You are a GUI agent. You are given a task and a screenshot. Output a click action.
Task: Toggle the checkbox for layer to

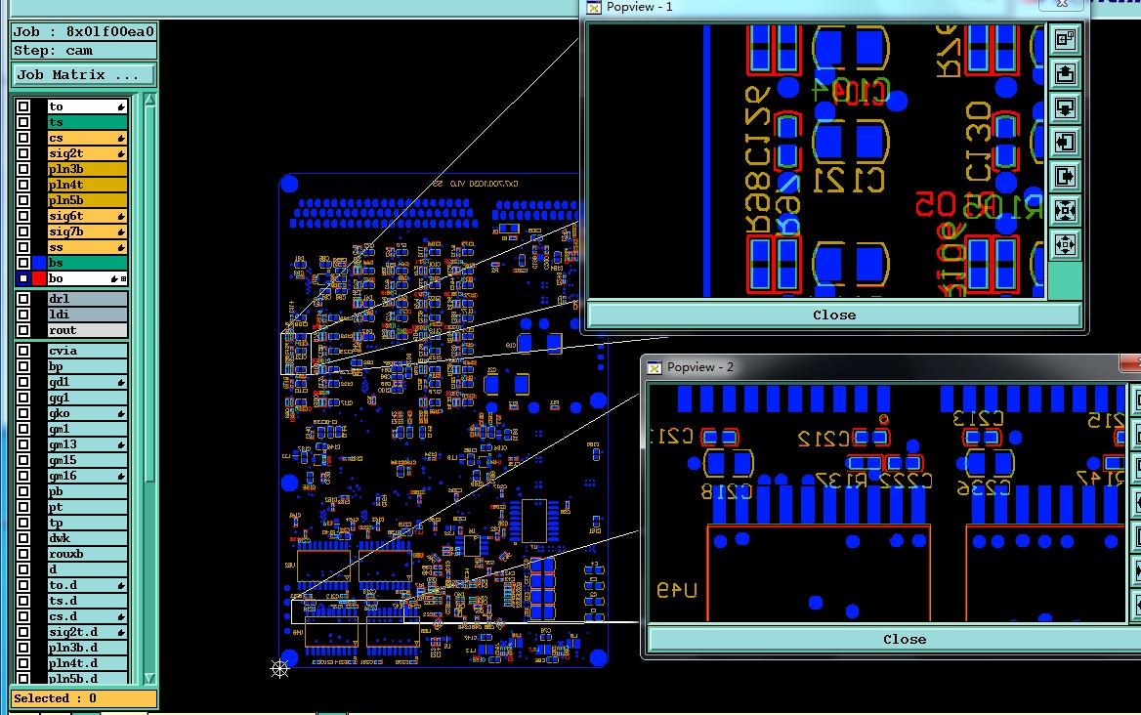click(x=23, y=106)
